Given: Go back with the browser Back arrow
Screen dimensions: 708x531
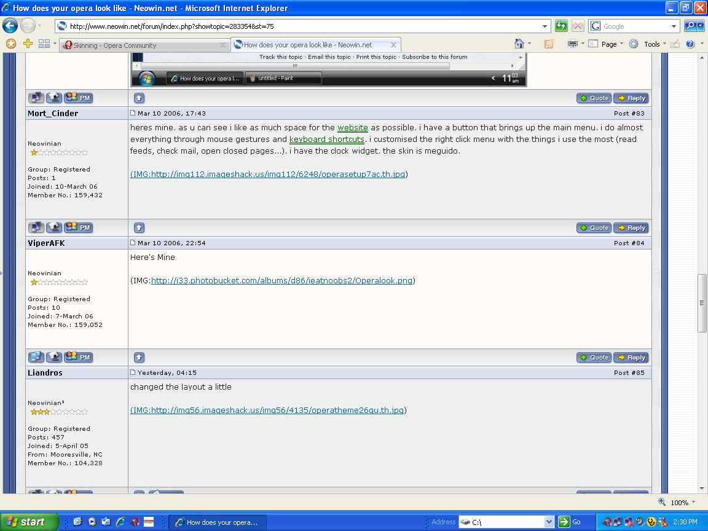Looking at the screenshot, I should coord(10,26).
